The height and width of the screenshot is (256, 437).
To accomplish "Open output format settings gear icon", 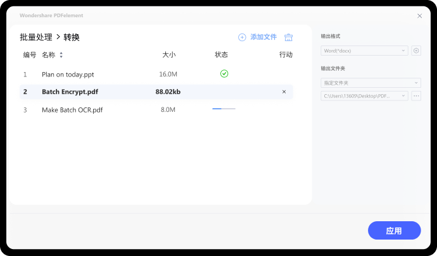I will [x=416, y=51].
